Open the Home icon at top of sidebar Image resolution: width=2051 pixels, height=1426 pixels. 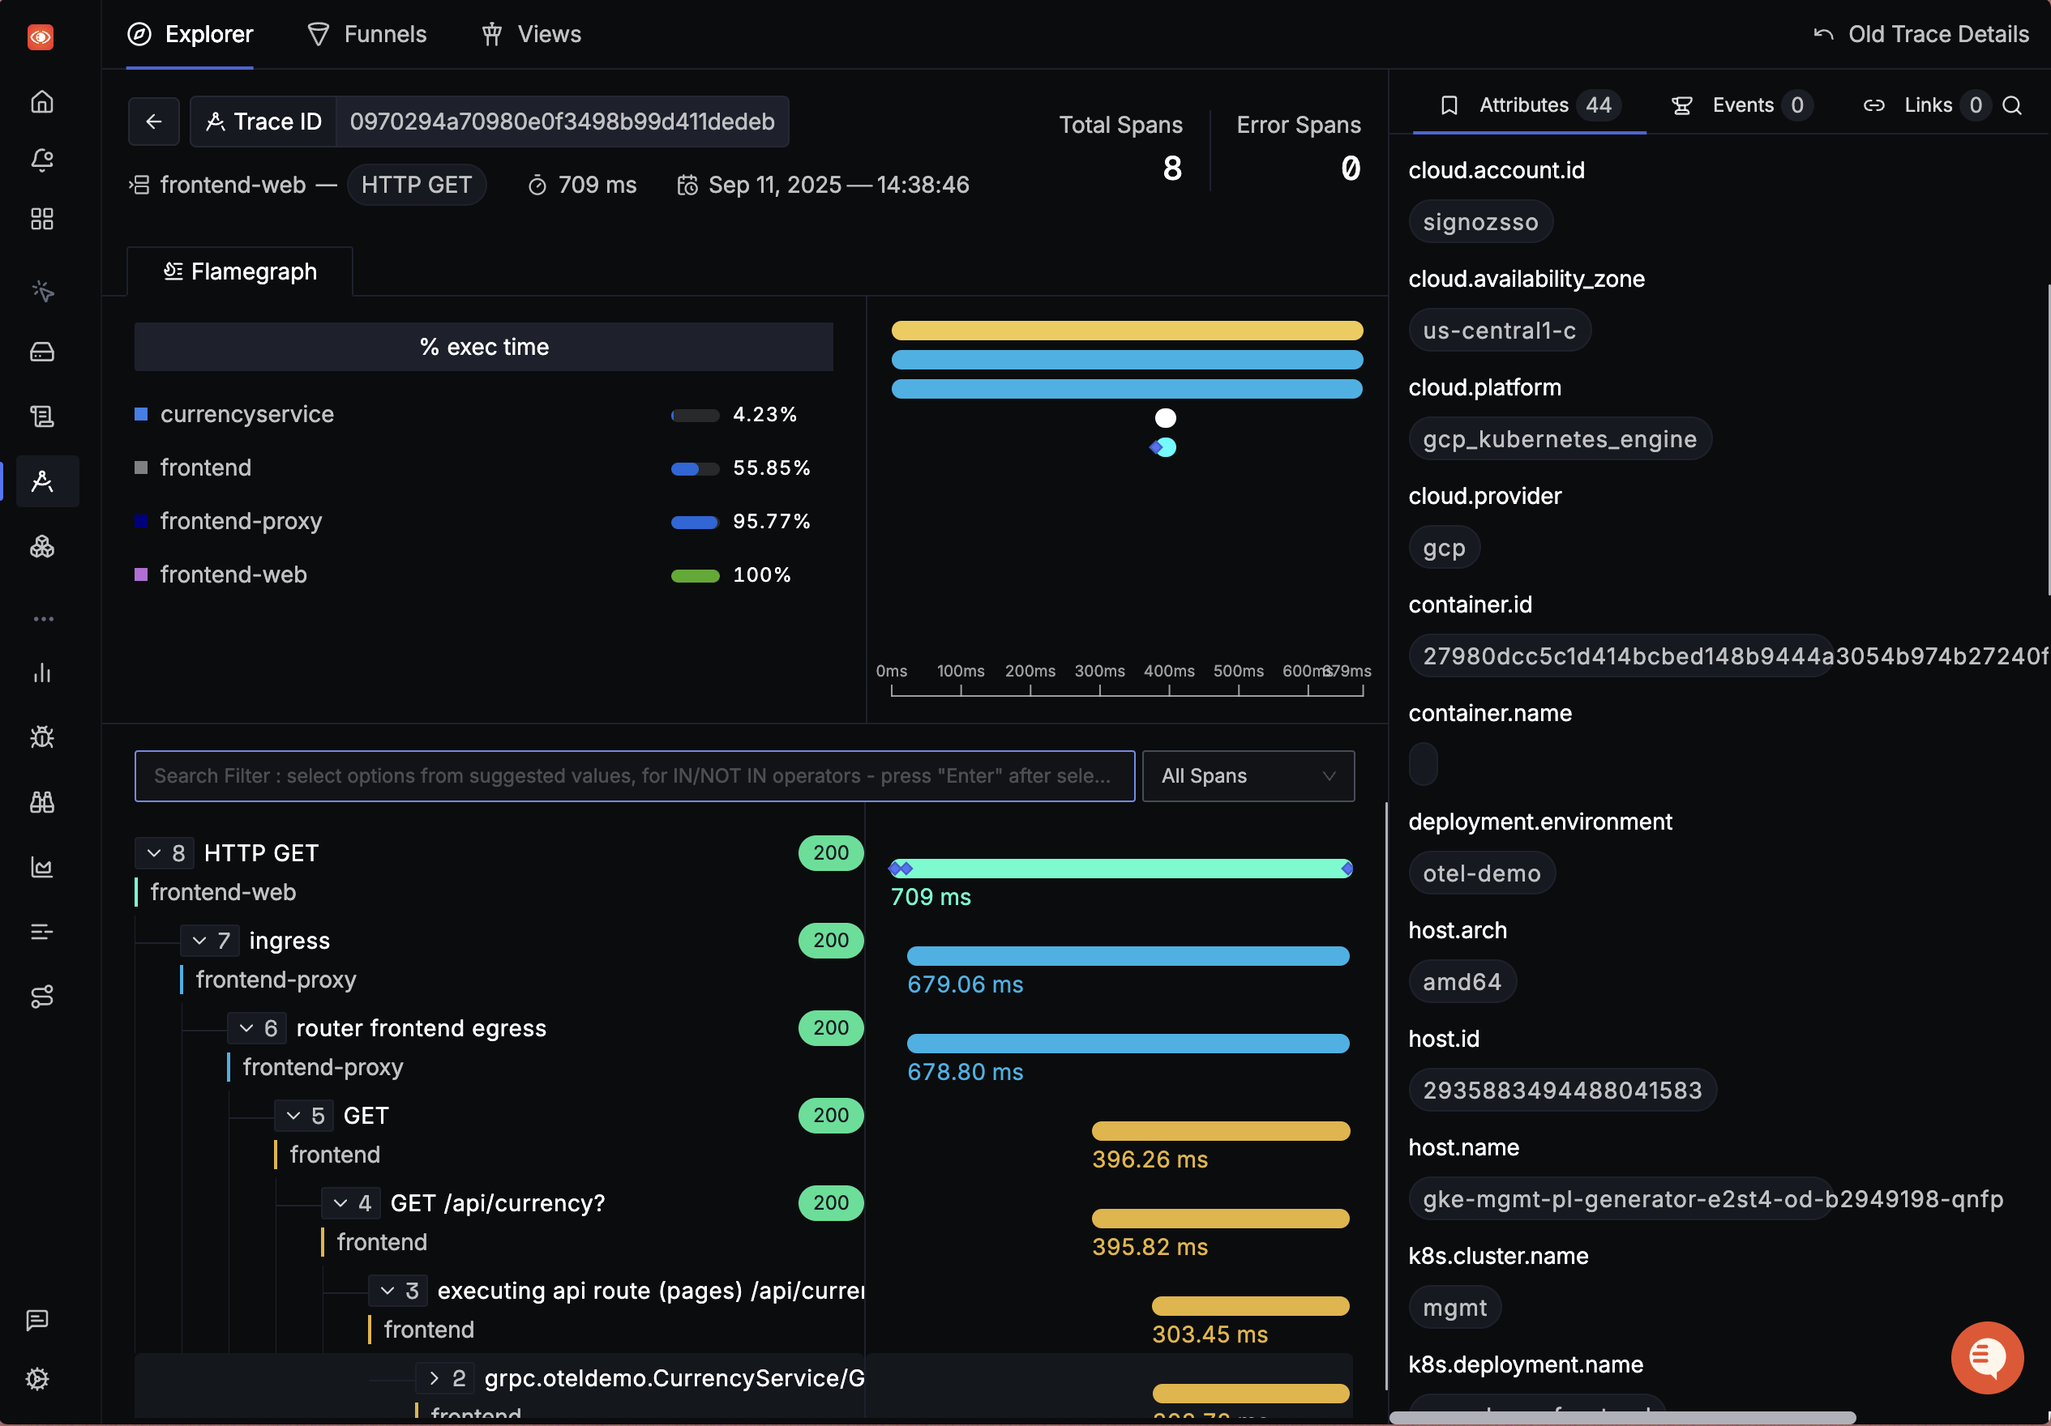42,102
